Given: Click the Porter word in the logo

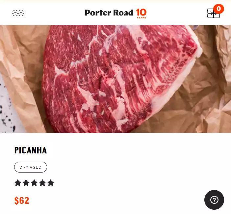Looking at the screenshot, I should tap(98, 13).
